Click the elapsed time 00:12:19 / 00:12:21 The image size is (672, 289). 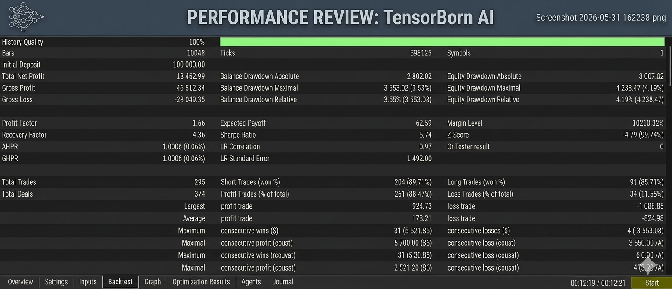(x=598, y=283)
